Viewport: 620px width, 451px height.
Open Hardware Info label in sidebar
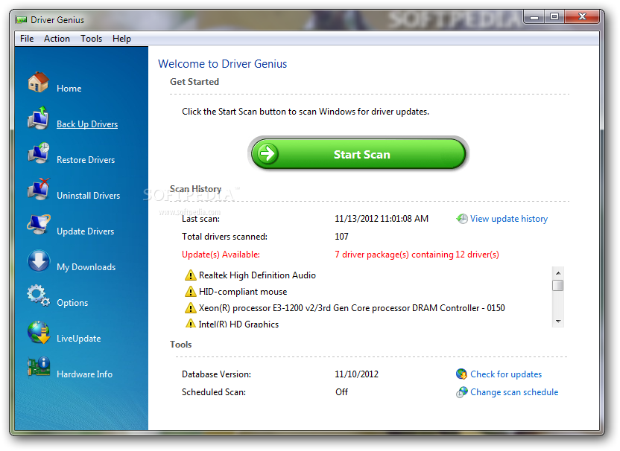click(x=85, y=374)
